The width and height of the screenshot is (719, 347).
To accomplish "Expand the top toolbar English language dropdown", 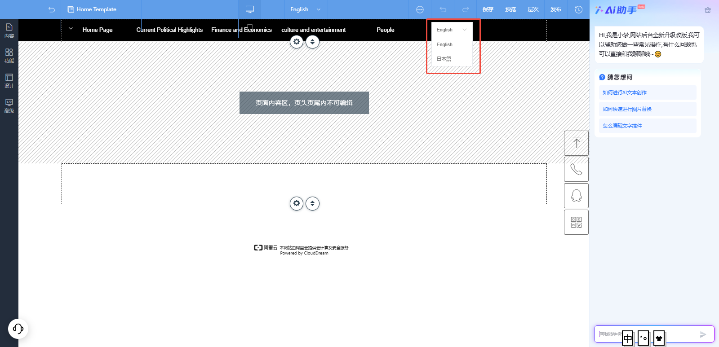I will [306, 9].
